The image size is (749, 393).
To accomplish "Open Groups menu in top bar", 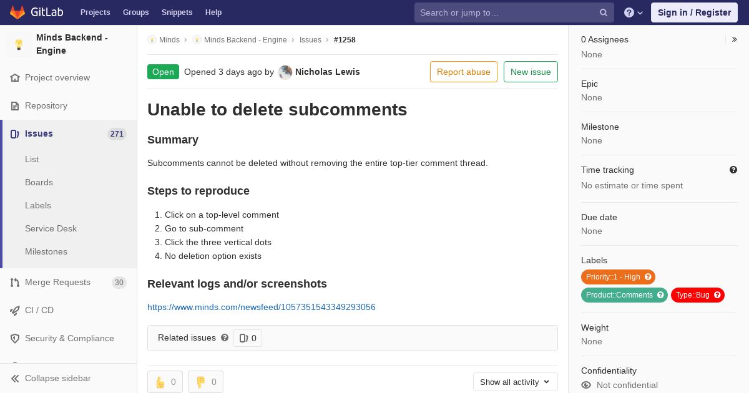I will (135, 12).
